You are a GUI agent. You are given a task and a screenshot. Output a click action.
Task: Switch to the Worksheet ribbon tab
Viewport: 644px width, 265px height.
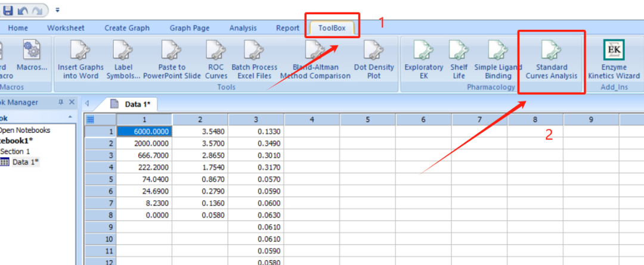pyautogui.click(x=66, y=28)
